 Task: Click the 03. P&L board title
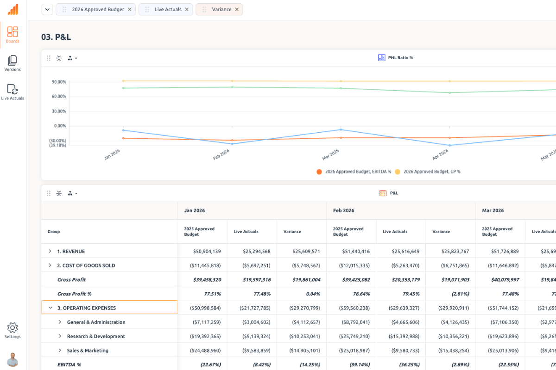pos(56,37)
